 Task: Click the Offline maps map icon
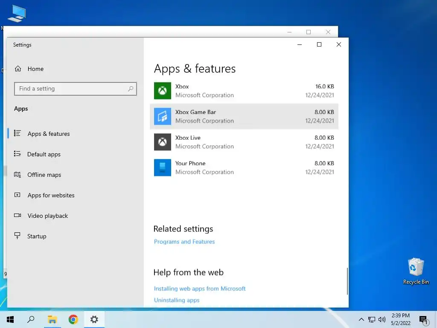pyautogui.click(x=17, y=175)
